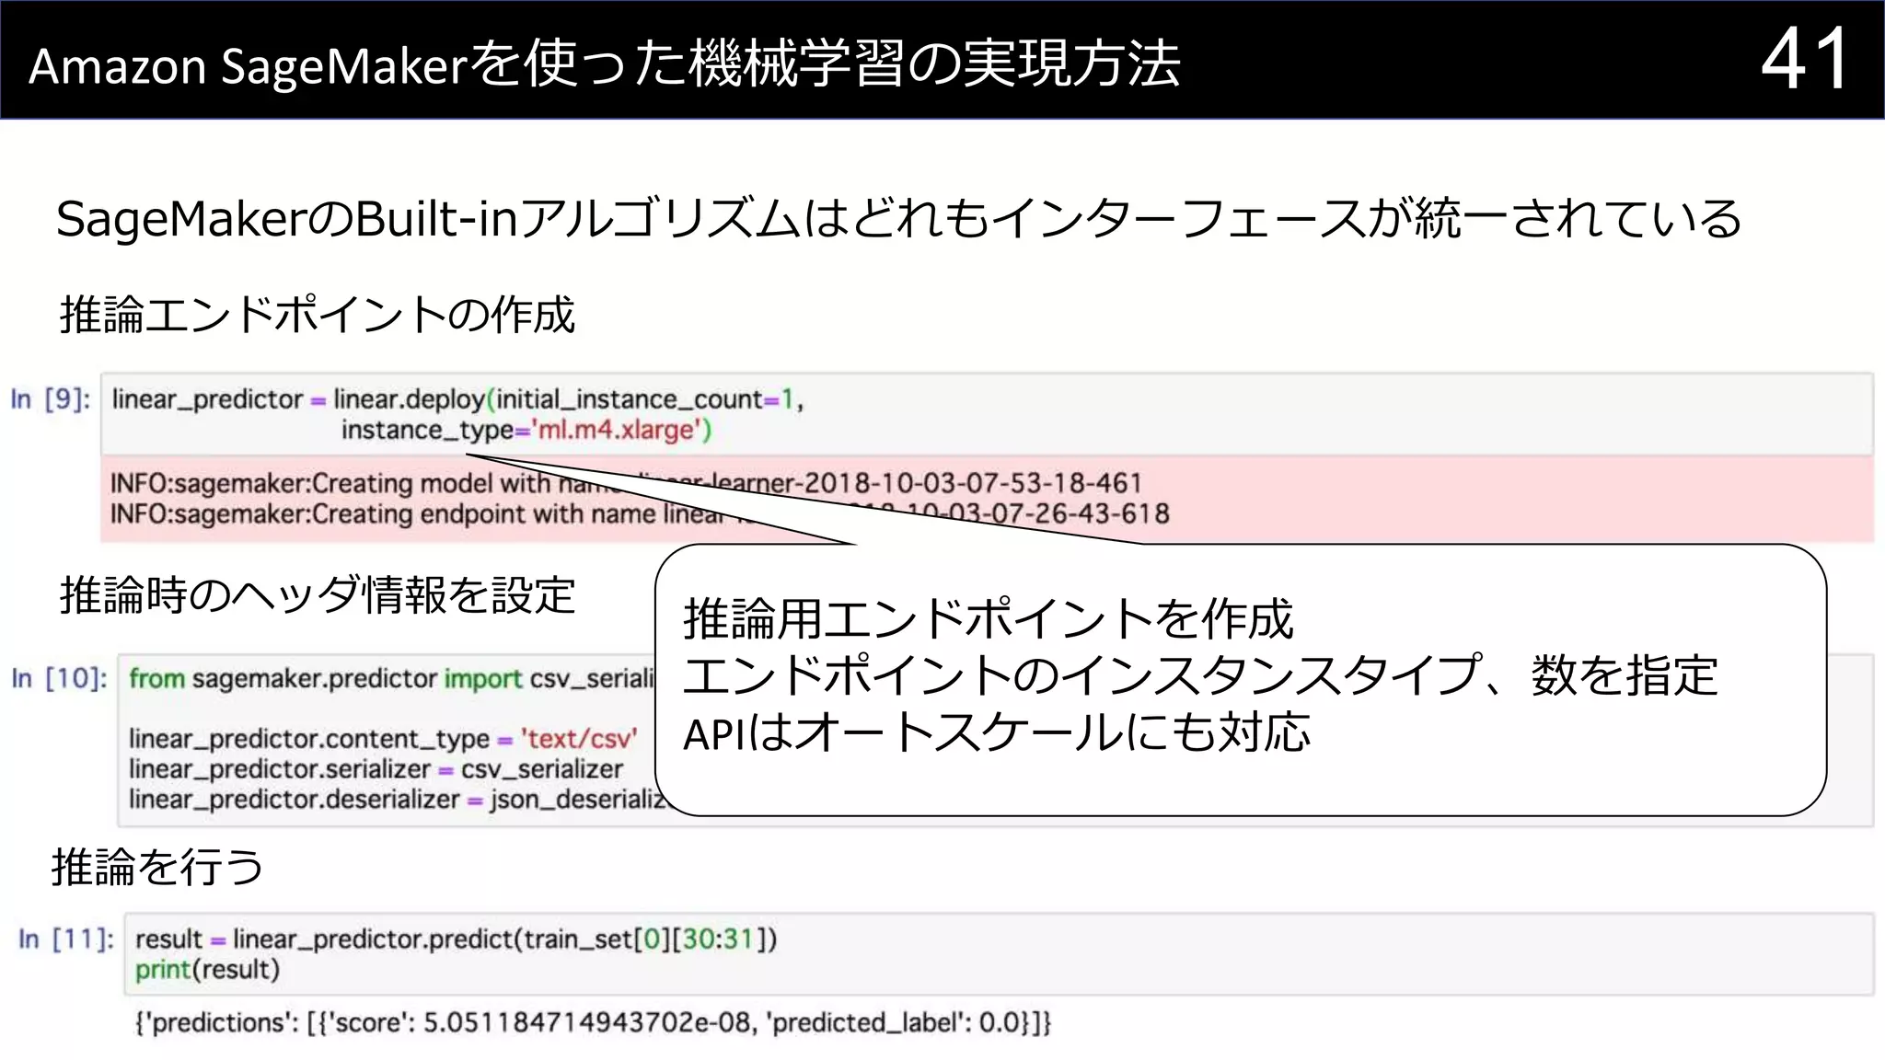Click the instance_type='ml.m4.xlarge' line
This screenshot has height=1060, width=1885.
click(x=526, y=431)
